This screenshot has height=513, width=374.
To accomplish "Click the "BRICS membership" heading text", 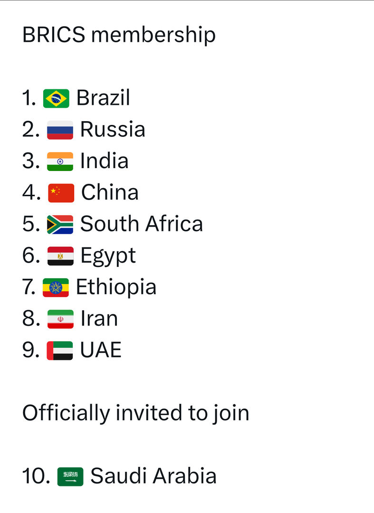I will tap(119, 35).
